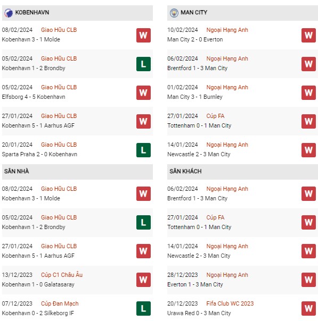Click the W badge for Kobenhavn 3-1 Molde, top section

coord(143,35)
